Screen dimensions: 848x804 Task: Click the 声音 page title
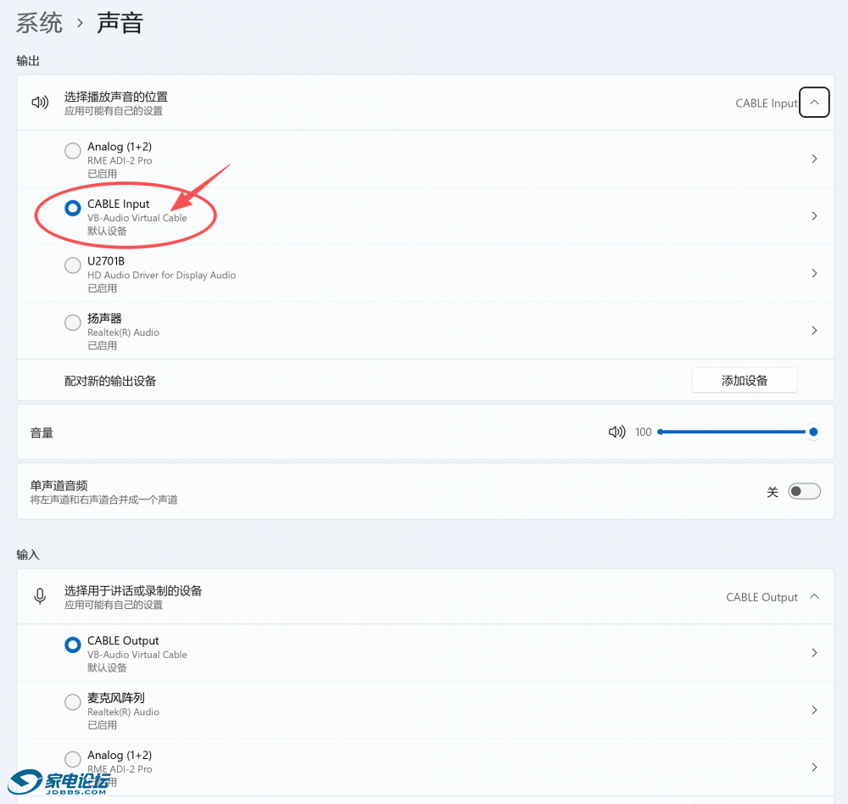tap(120, 23)
